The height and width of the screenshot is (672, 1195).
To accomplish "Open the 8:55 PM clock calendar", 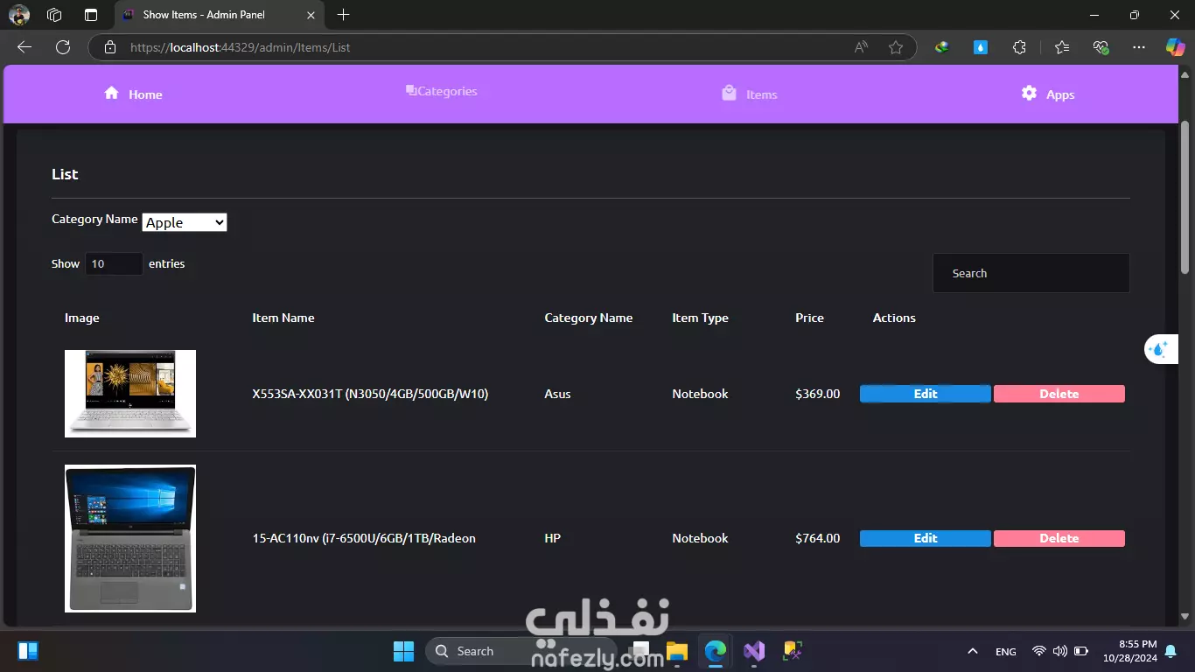I will [x=1130, y=651].
